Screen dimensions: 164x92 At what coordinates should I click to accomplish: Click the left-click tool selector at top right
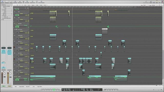point(159,5)
